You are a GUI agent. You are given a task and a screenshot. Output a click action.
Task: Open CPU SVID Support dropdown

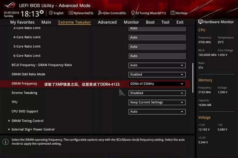click(157, 112)
